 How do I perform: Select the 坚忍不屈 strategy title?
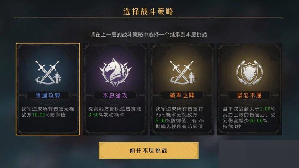click(249, 95)
